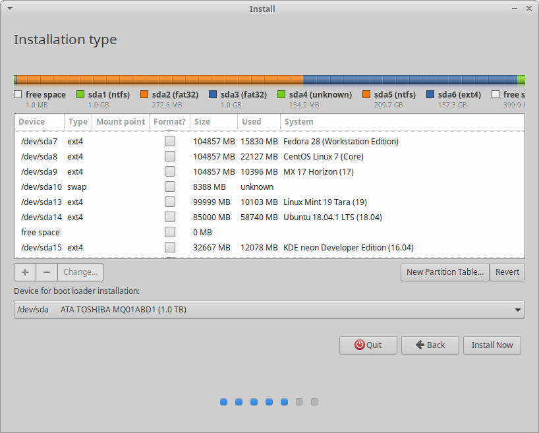Viewport: 539px width, 433px height.
Task: Click the white free space legend swatch
Action: pos(18,94)
